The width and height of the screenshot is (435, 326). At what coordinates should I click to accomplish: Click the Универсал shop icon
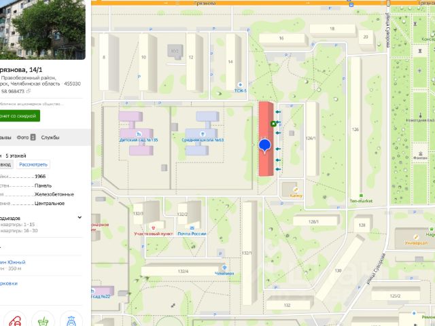point(415,237)
